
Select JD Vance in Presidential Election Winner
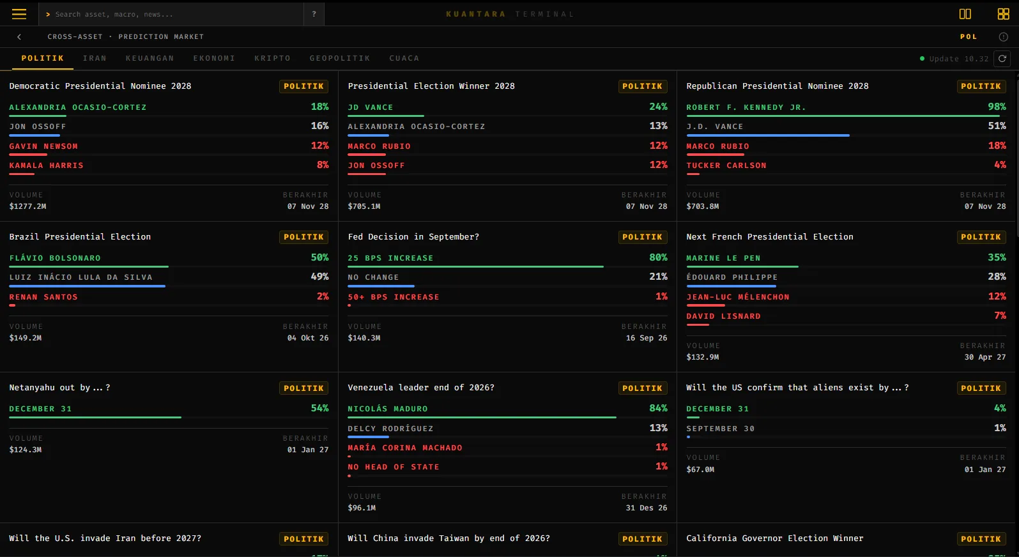click(x=507, y=108)
